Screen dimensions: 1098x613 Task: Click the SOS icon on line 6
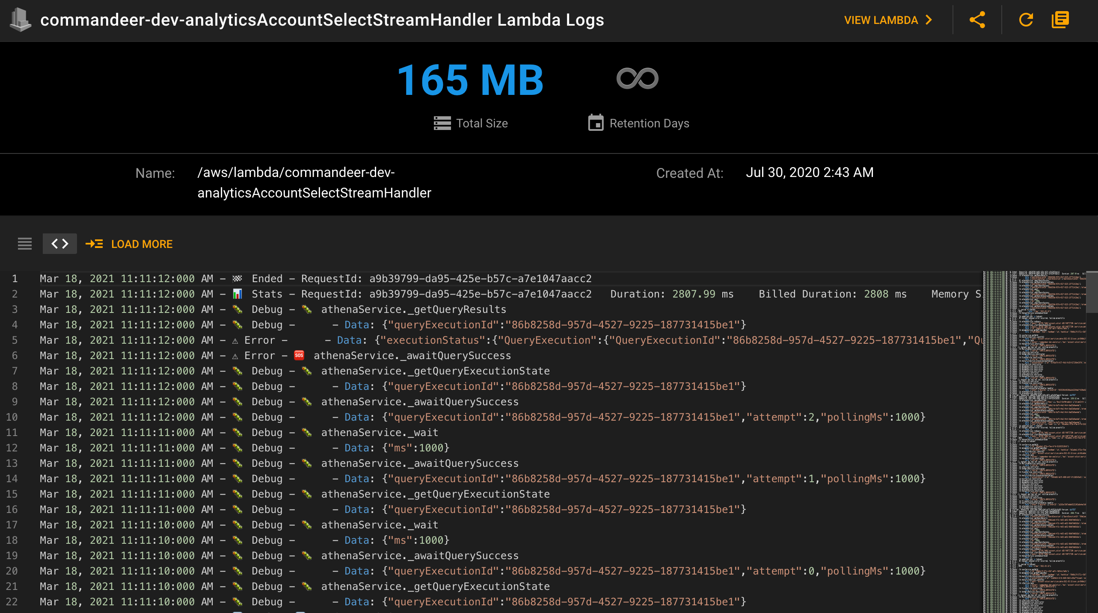tap(299, 355)
